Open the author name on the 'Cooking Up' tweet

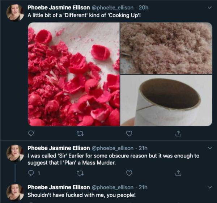pos(59,7)
